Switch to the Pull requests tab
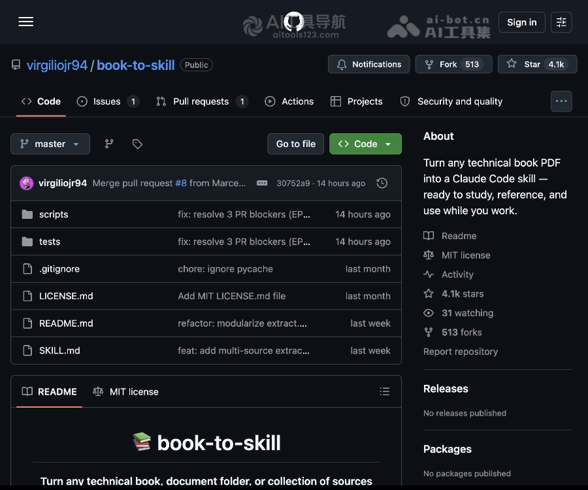 202,101
